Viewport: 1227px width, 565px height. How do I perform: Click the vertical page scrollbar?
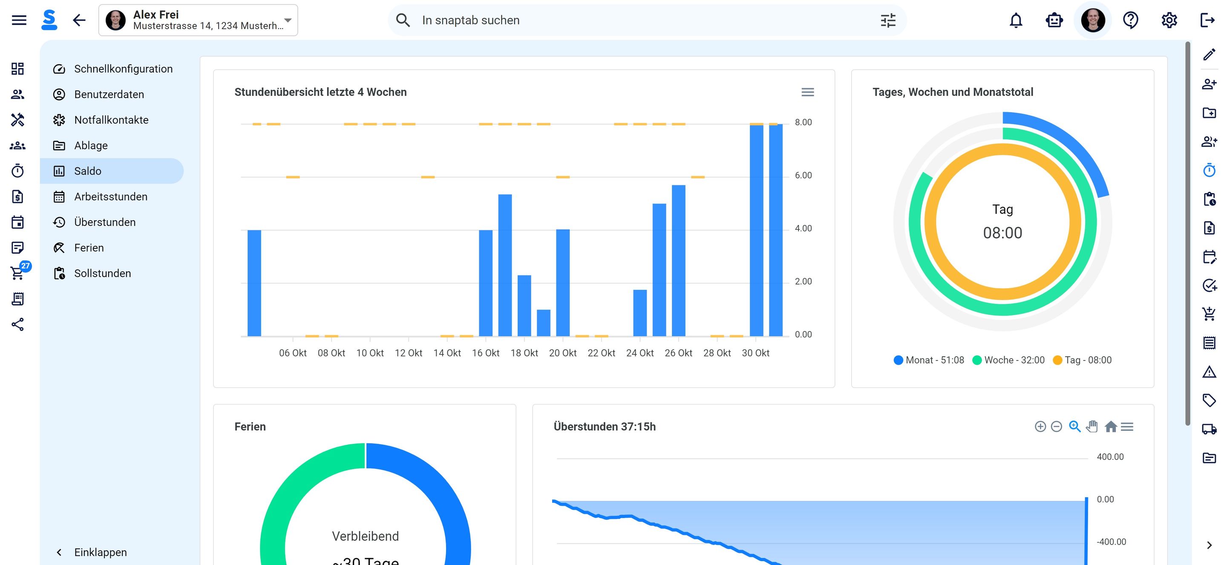tap(1187, 233)
